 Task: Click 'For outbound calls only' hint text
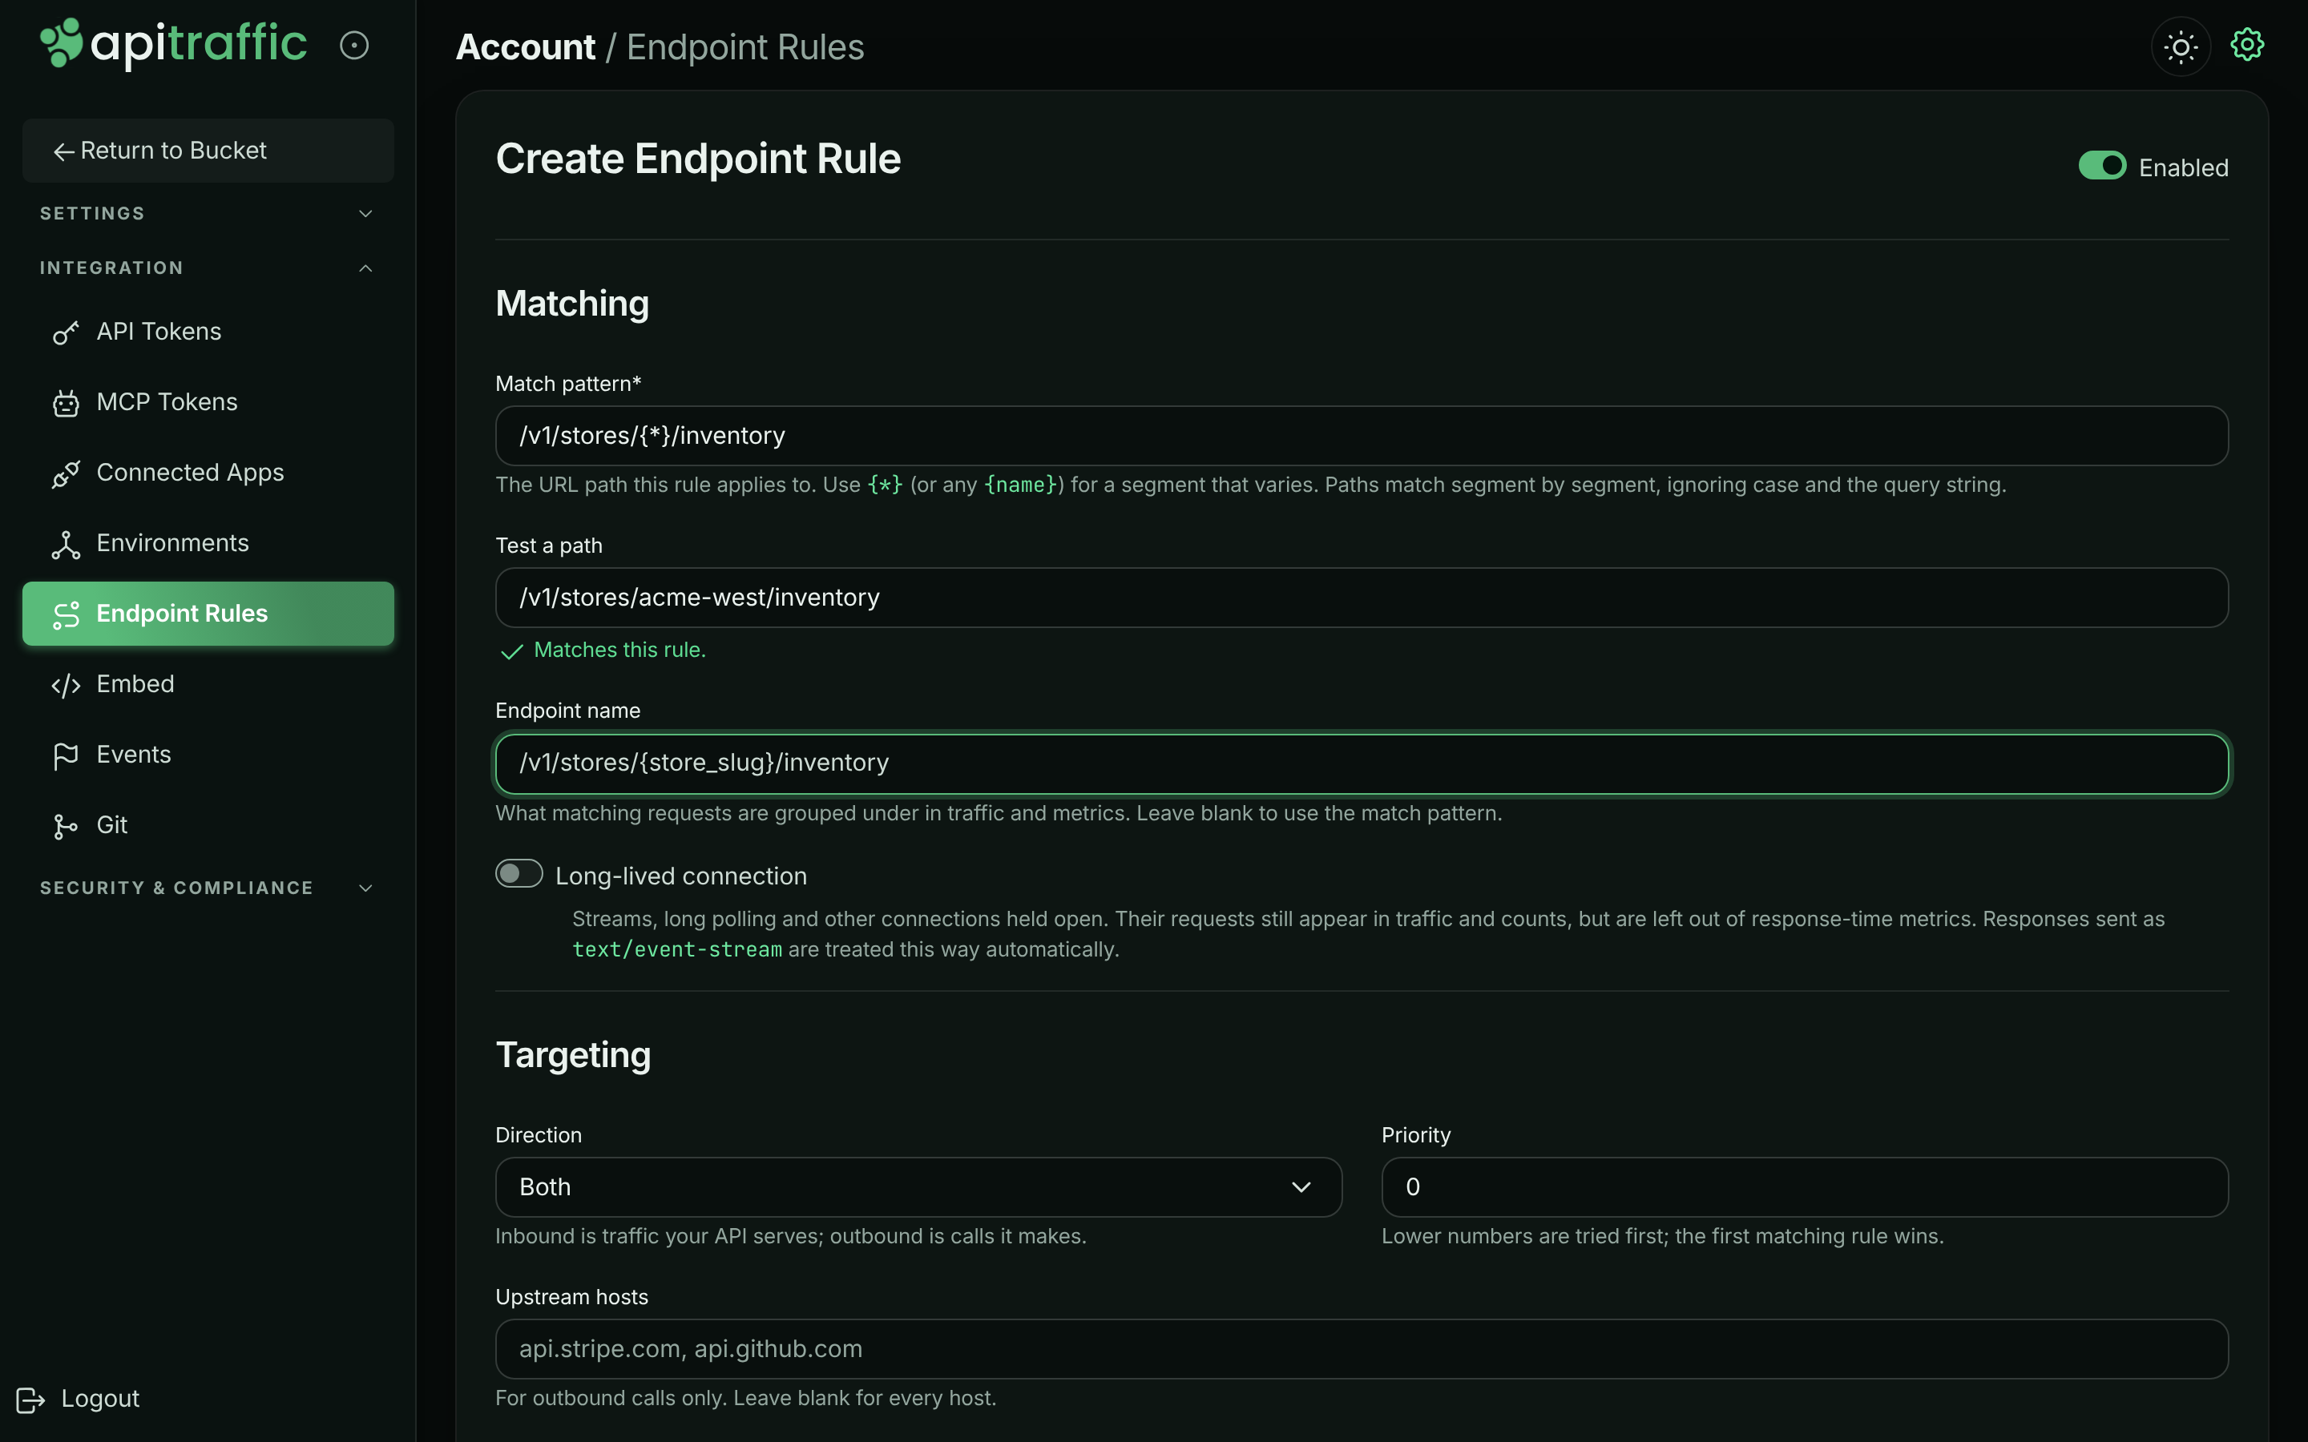point(746,1398)
